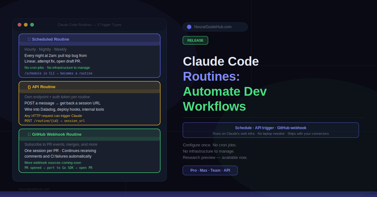Click the green window dot

pos(32,25)
